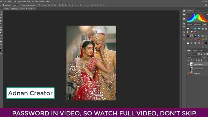Toggle the Auto-Select checkbox
Image resolution: width=208 pixels, height=117 pixels.
click(x=3, y=5)
